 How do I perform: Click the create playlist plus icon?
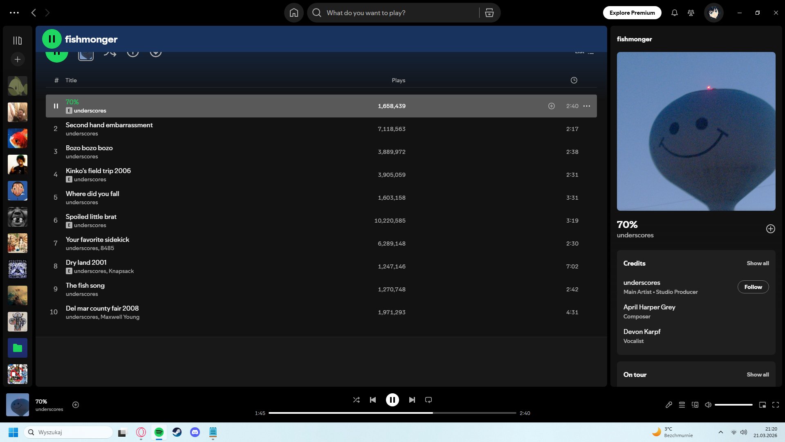[x=17, y=59]
